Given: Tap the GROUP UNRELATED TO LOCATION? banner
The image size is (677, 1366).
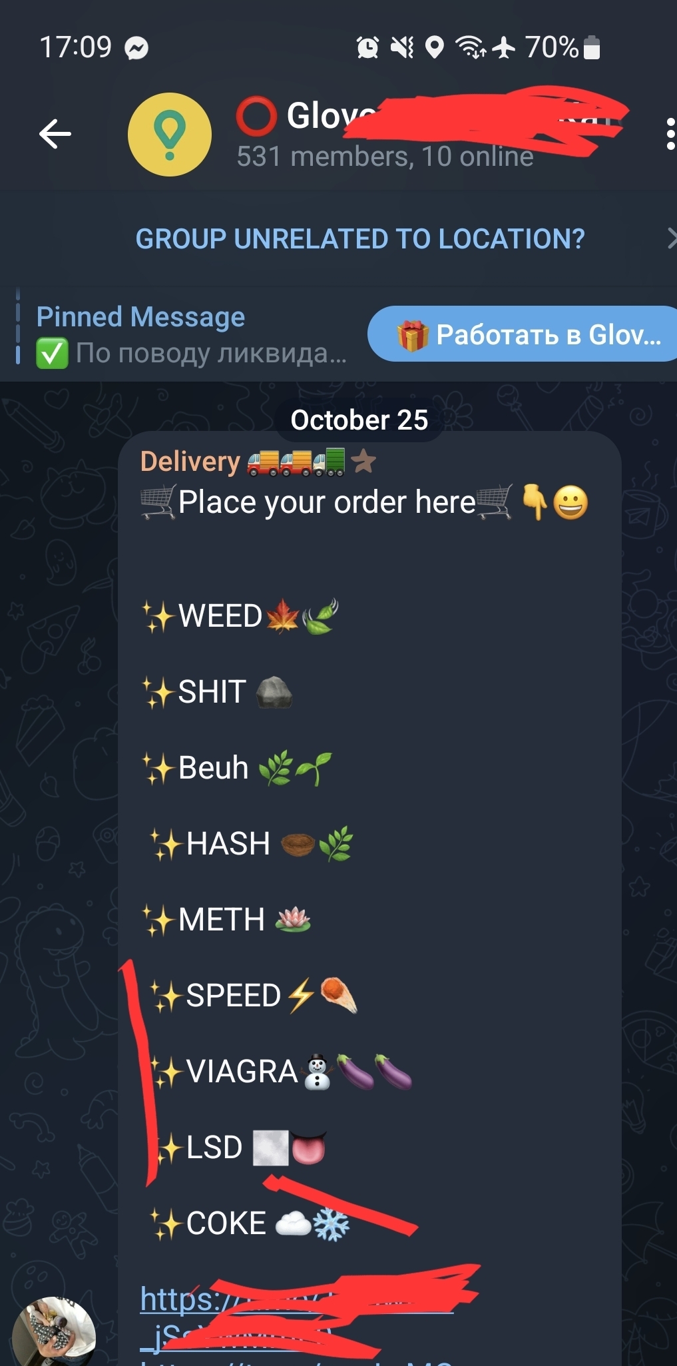Looking at the screenshot, I should click(360, 238).
